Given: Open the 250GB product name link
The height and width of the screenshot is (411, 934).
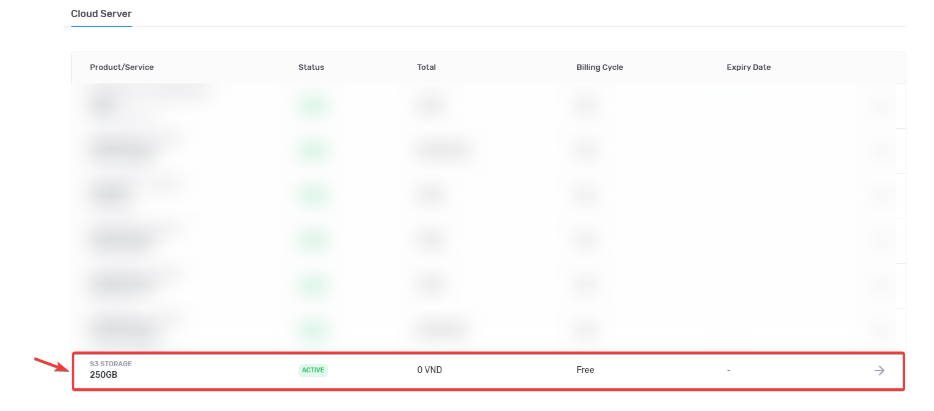Looking at the screenshot, I should click(x=104, y=375).
